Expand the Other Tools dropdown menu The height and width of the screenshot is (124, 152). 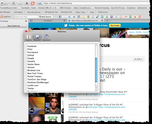tap(87, 12)
